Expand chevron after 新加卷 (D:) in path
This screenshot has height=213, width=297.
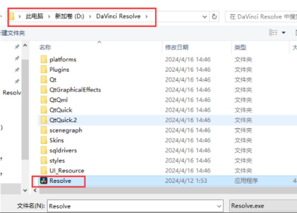pyautogui.click(x=90, y=17)
